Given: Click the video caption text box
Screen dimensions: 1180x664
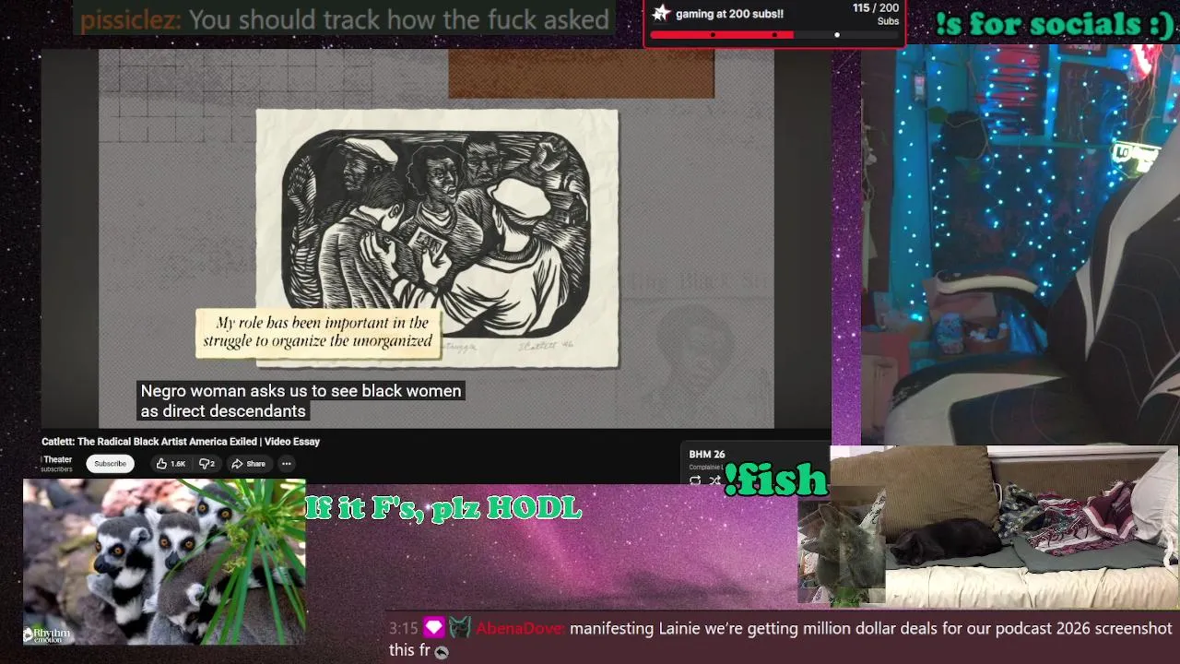Looking at the screenshot, I should click(301, 401).
